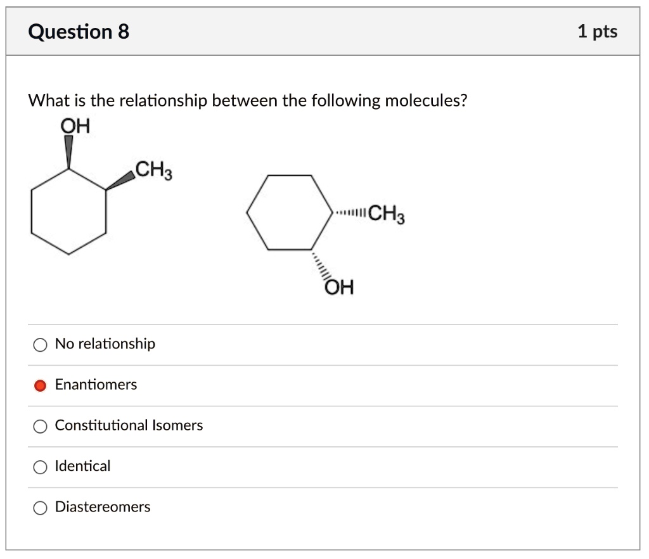This screenshot has width=649, height=559.
Task: Click the right cyclohexane molecule drawing
Action: (288, 212)
